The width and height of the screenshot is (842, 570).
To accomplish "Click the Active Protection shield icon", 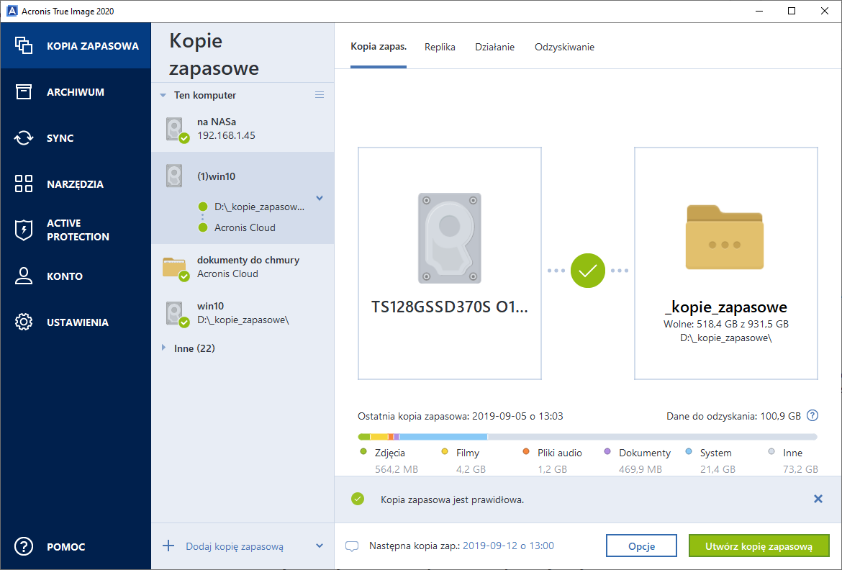I will tap(24, 230).
